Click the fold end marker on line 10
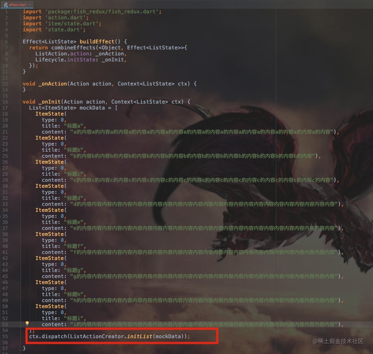 pyautogui.click(x=21, y=66)
